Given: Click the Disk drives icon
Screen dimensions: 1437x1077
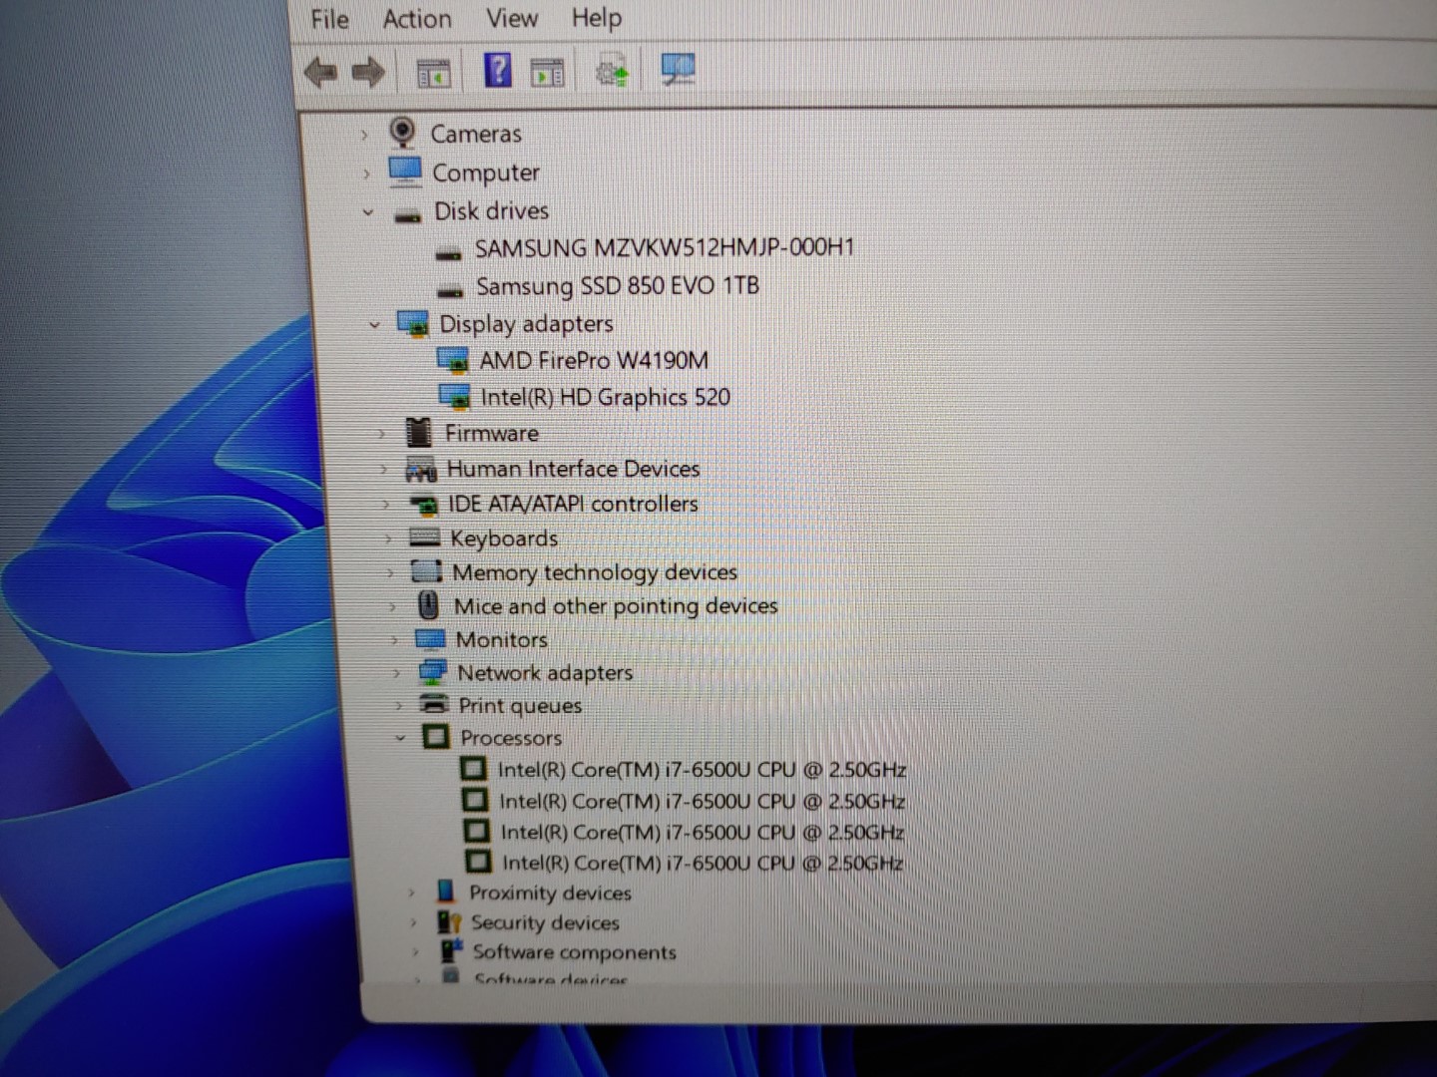Looking at the screenshot, I should 408,214.
